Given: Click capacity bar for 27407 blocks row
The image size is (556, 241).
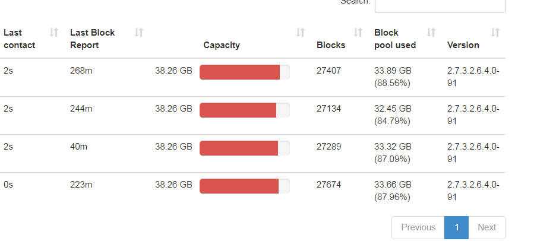Looking at the screenshot, I should (x=244, y=72).
